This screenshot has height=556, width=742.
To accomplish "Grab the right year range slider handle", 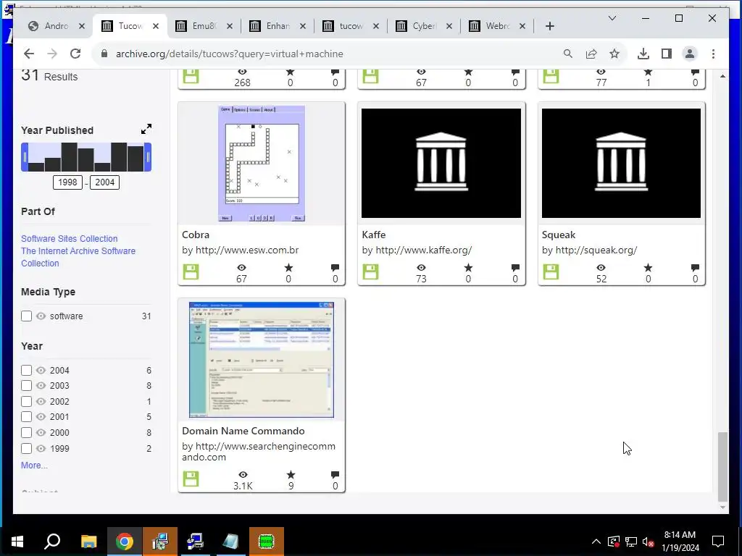I will point(148,157).
